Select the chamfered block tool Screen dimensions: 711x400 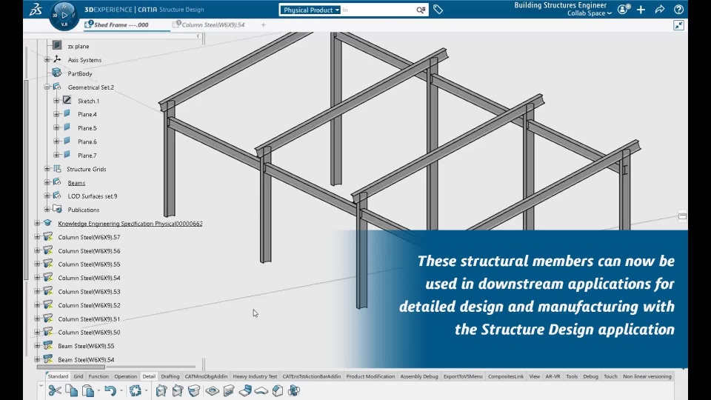click(278, 390)
